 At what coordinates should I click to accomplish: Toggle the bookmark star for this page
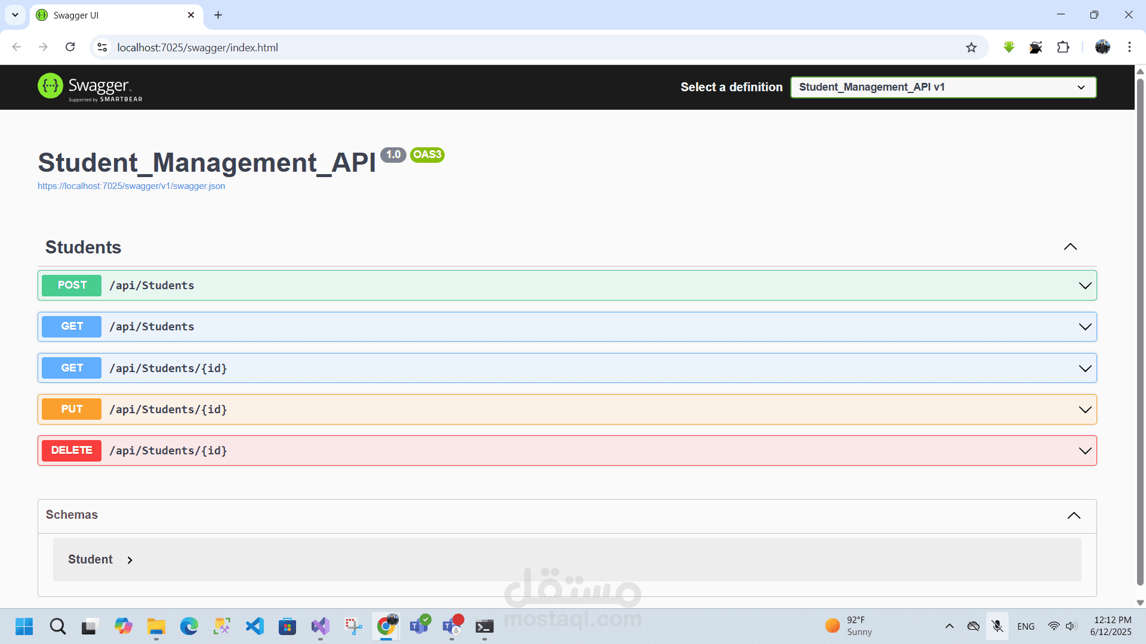tap(972, 47)
